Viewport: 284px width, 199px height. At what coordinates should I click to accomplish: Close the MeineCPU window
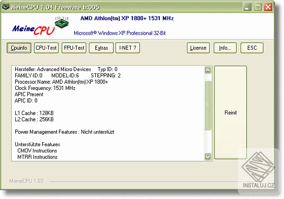[x=268, y=7]
